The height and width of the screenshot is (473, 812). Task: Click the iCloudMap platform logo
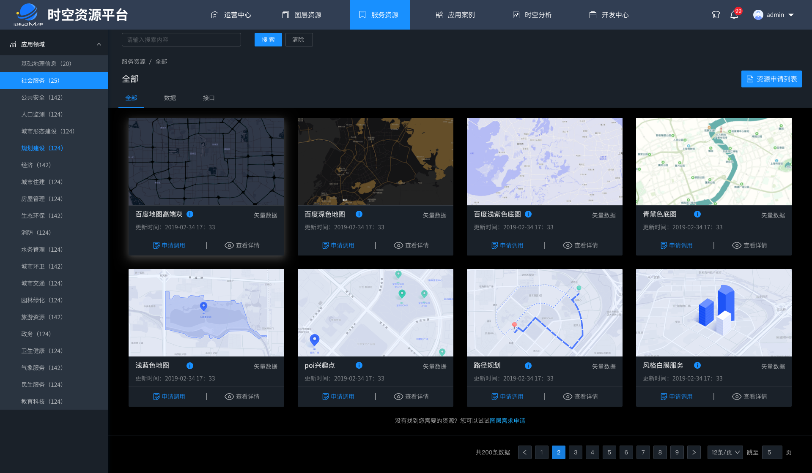28,15
